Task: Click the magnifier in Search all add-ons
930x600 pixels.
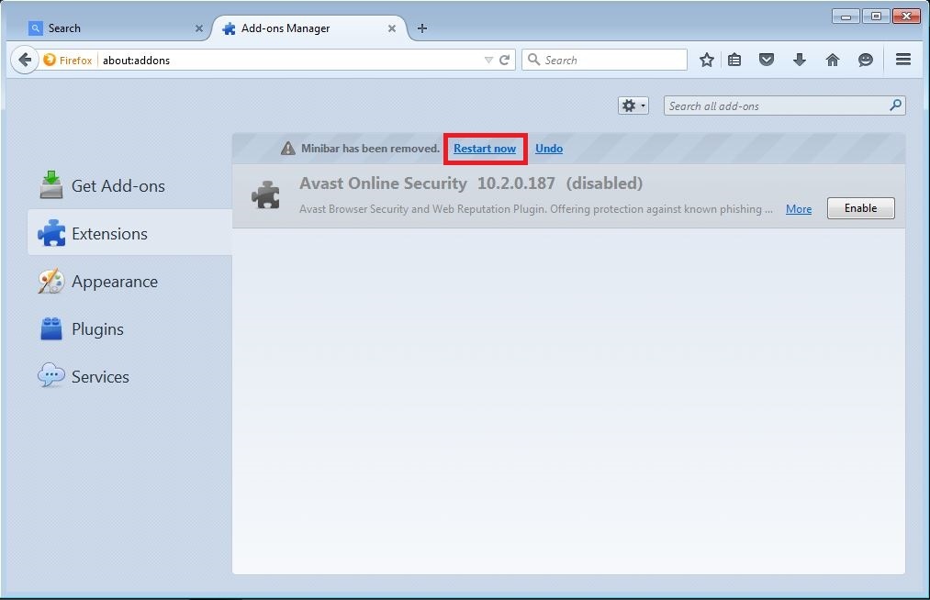Action: [x=896, y=106]
